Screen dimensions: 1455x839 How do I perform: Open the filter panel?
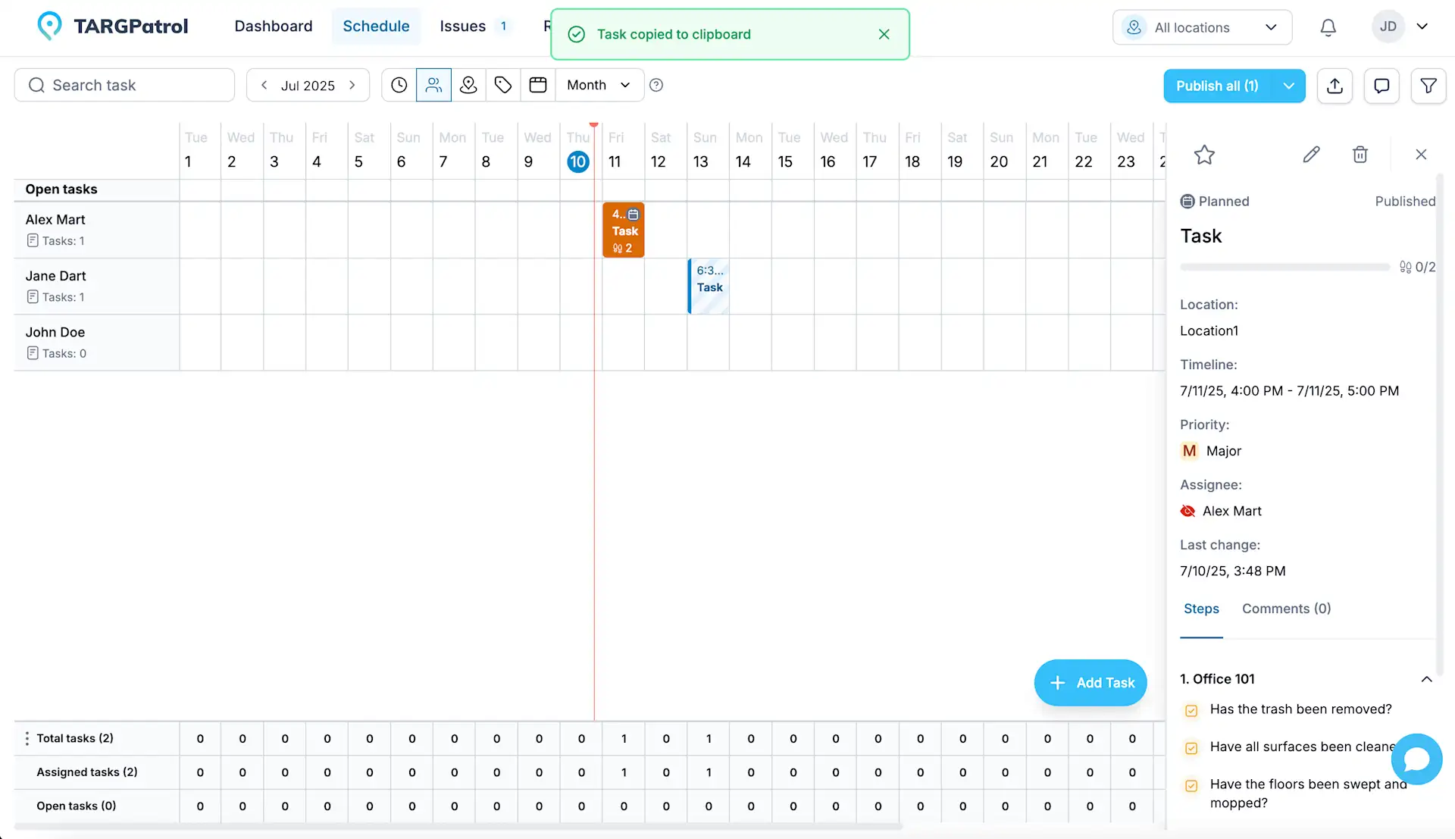pos(1428,86)
